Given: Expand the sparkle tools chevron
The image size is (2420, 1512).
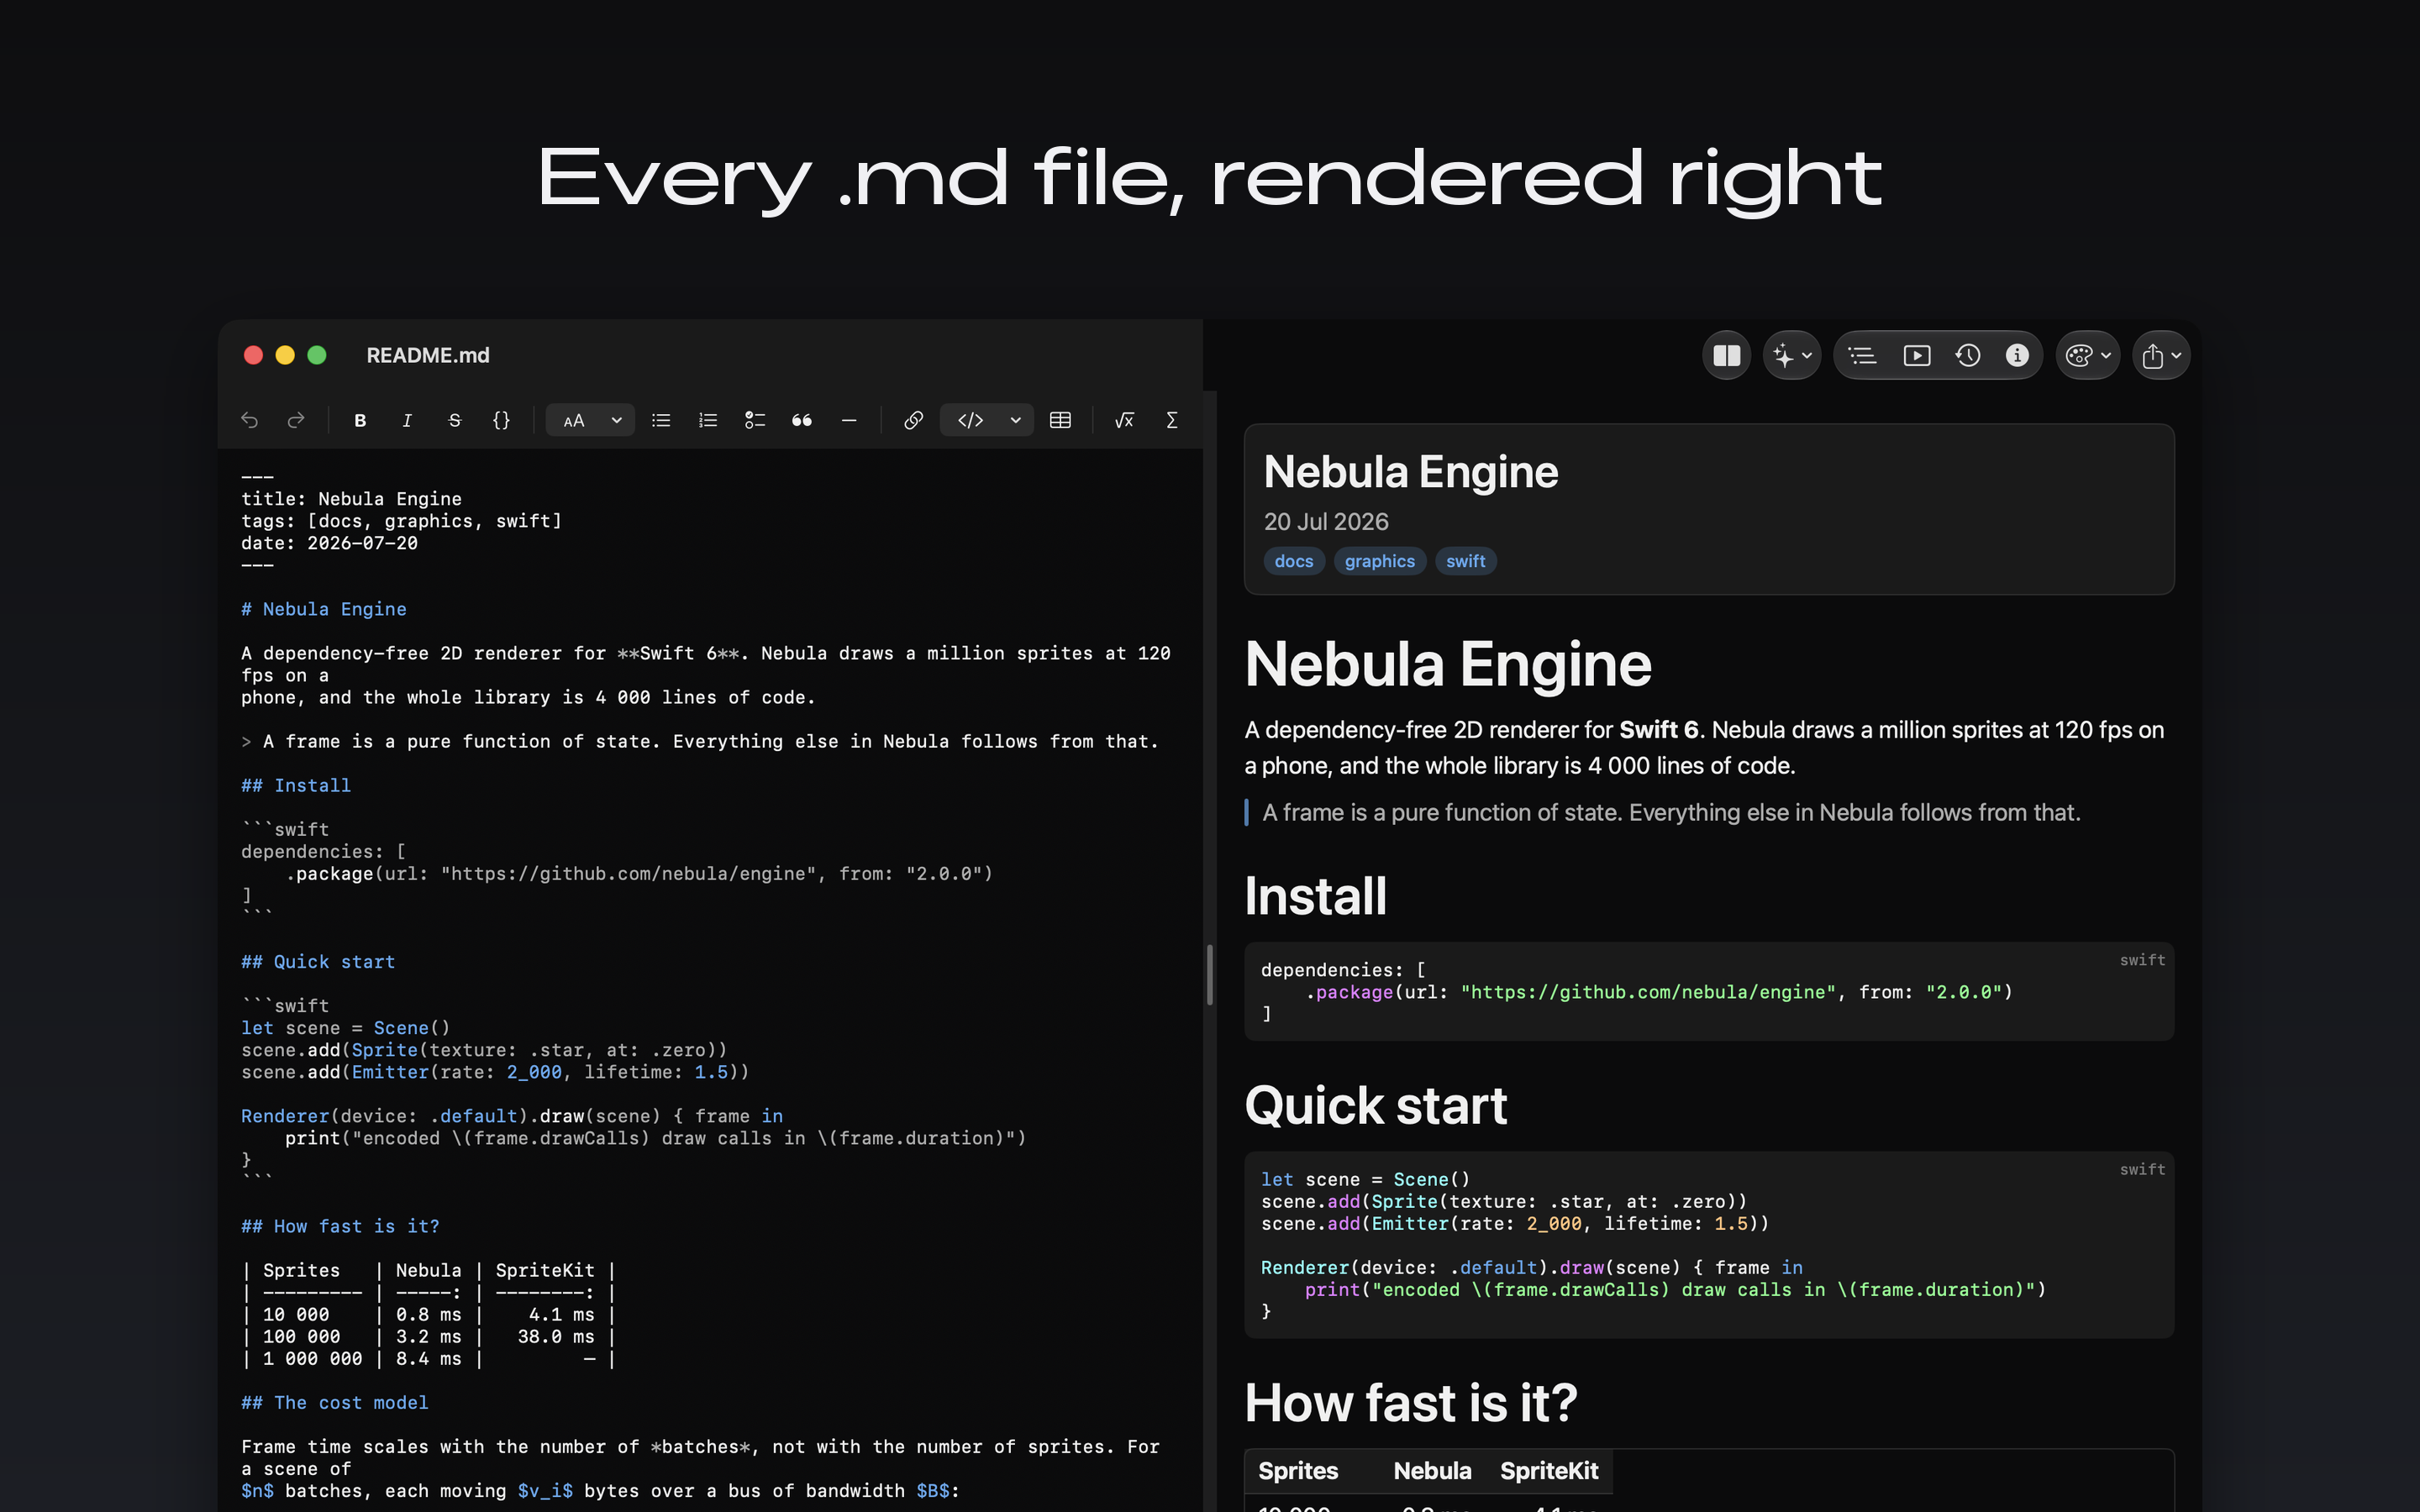Looking at the screenshot, I should coord(1807,355).
